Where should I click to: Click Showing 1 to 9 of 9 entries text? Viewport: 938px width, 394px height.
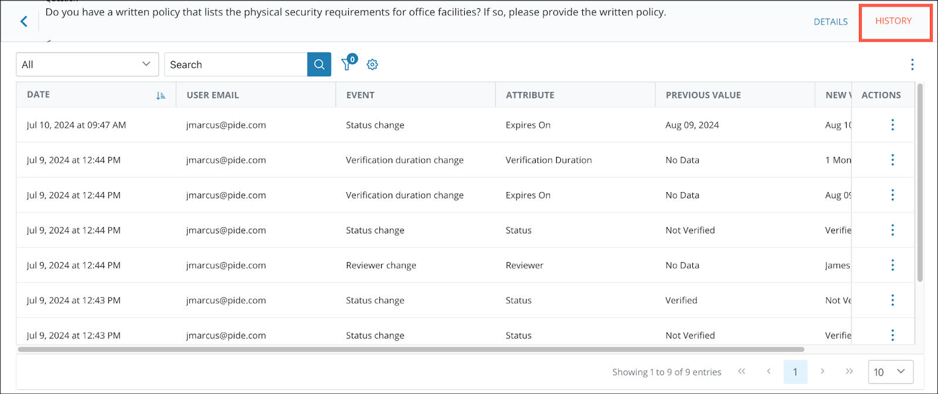pyautogui.click(x=667, y=372)
